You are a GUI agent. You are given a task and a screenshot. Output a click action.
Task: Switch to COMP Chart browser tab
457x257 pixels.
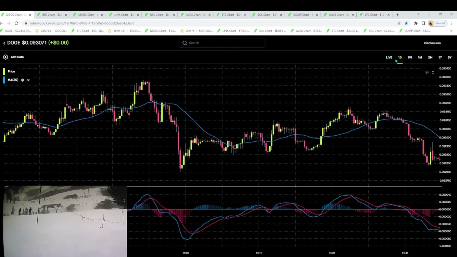(x=303, y=15)
